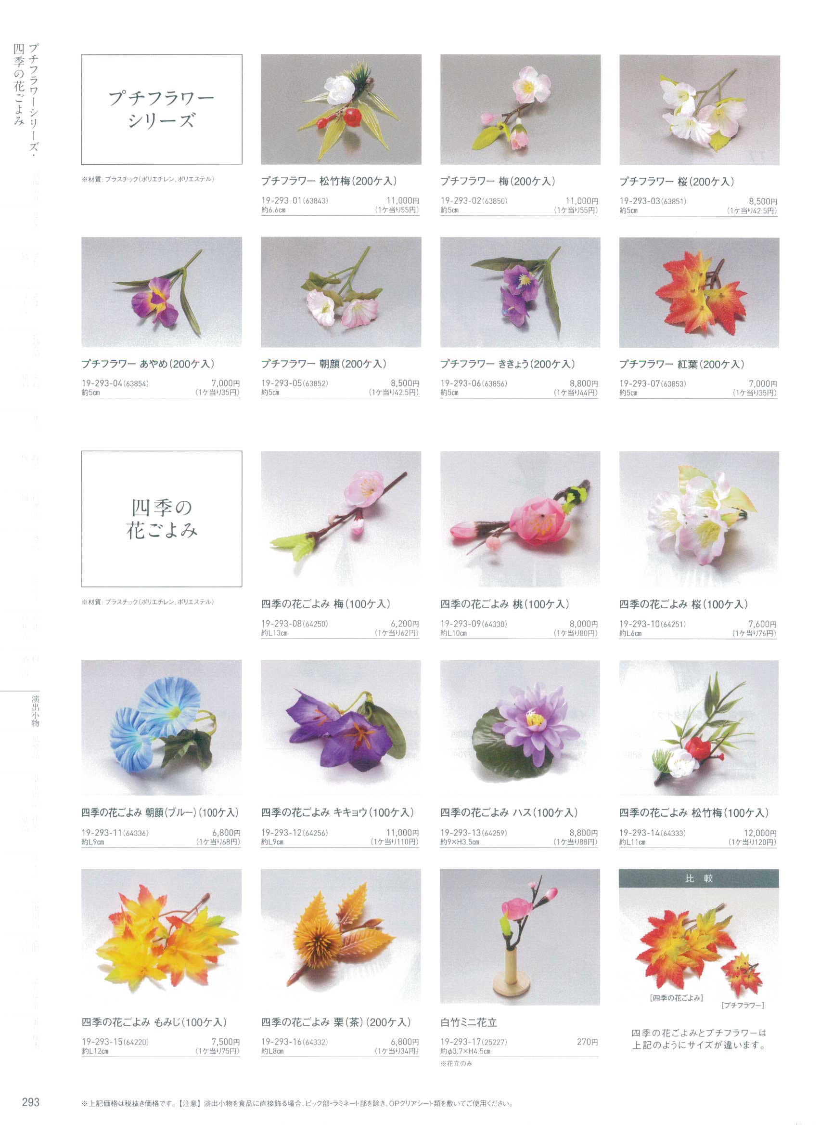
Task: Select the プチフラワー 梅 product image
Action: [520, 109]
